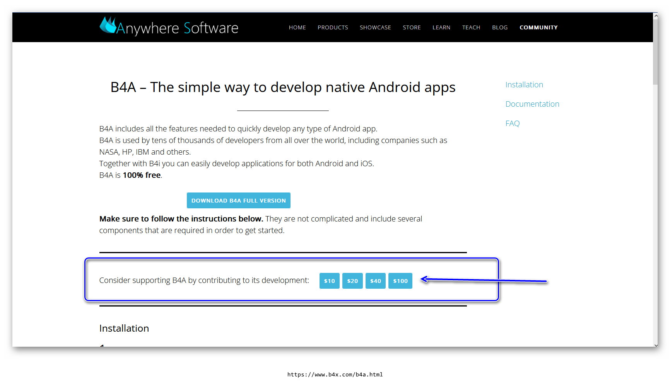Choose the $40 contribution button
Image resolution: width=670 pixels, height=390 pixels.
(376, 281)
